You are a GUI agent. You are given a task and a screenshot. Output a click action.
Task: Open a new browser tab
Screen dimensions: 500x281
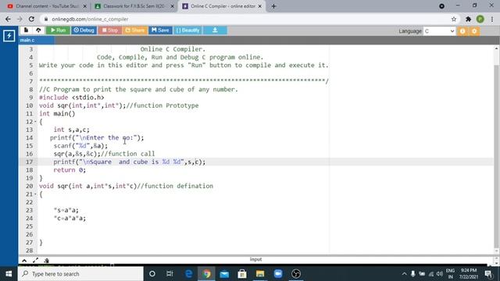pyautogui.click(x=273, y=6)
